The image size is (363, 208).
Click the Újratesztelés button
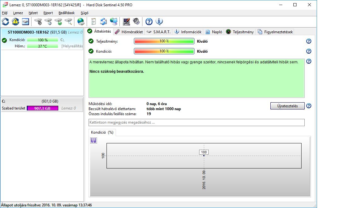click(x=287, y=106)
